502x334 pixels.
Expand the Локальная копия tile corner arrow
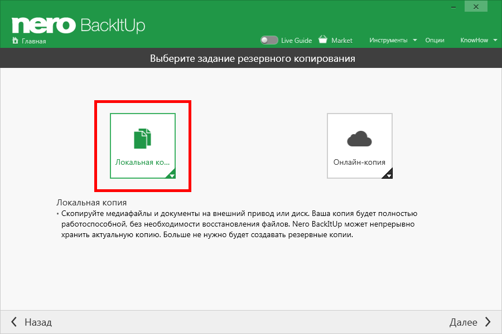click(x=172, y=175)
